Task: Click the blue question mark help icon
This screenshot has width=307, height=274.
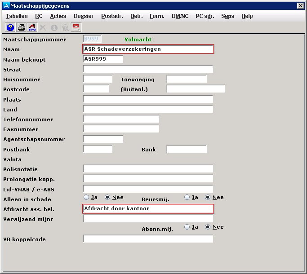Action: point(10,27)
